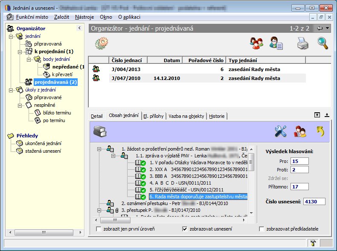Collapse item '1. žádost o prošetření' node
The image size is (337, 251).
[99, 149]
